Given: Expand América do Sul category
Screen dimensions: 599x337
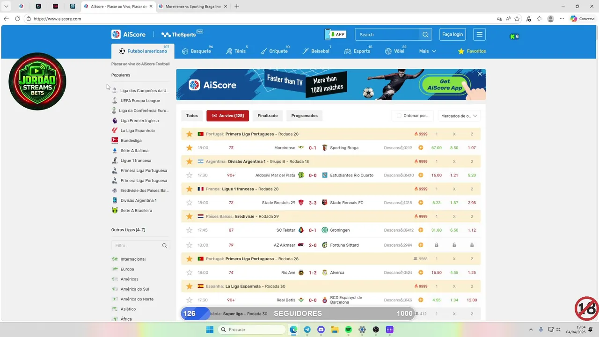Looking at the screenshot, I should 131,289.
